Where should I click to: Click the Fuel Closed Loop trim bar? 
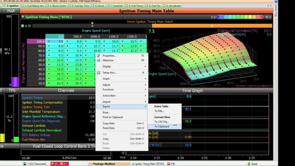[x=66, y=153]
